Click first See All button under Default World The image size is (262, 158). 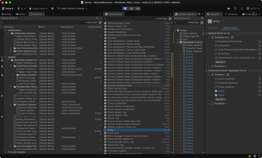pos(220,62)
